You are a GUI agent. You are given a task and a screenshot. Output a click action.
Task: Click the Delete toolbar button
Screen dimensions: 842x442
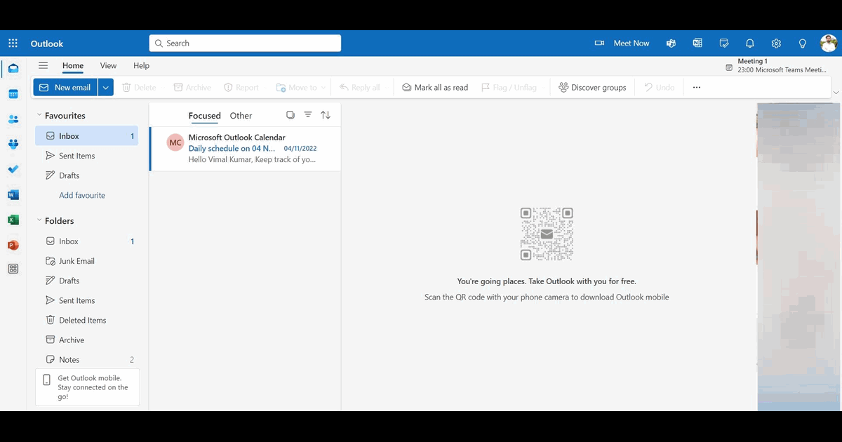click(x=139, y=88)
